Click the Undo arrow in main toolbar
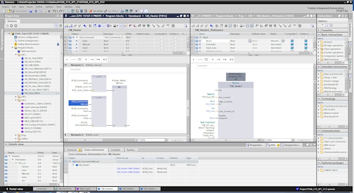 point(54,11)
